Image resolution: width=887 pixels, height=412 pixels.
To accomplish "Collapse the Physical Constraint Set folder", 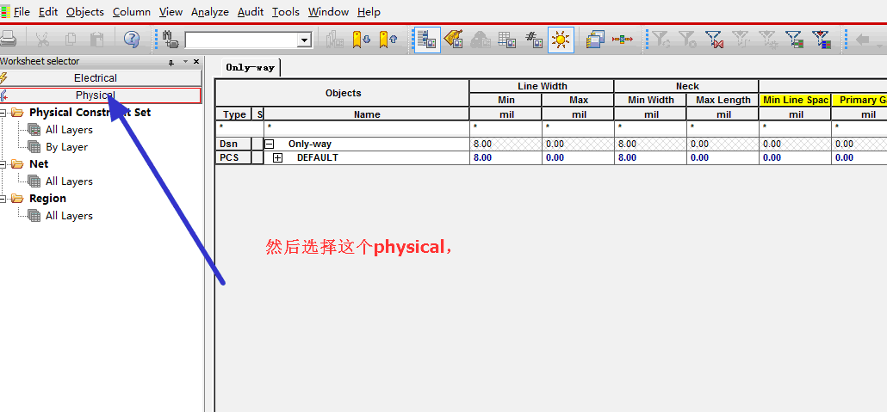I will (x=5, y=113).
